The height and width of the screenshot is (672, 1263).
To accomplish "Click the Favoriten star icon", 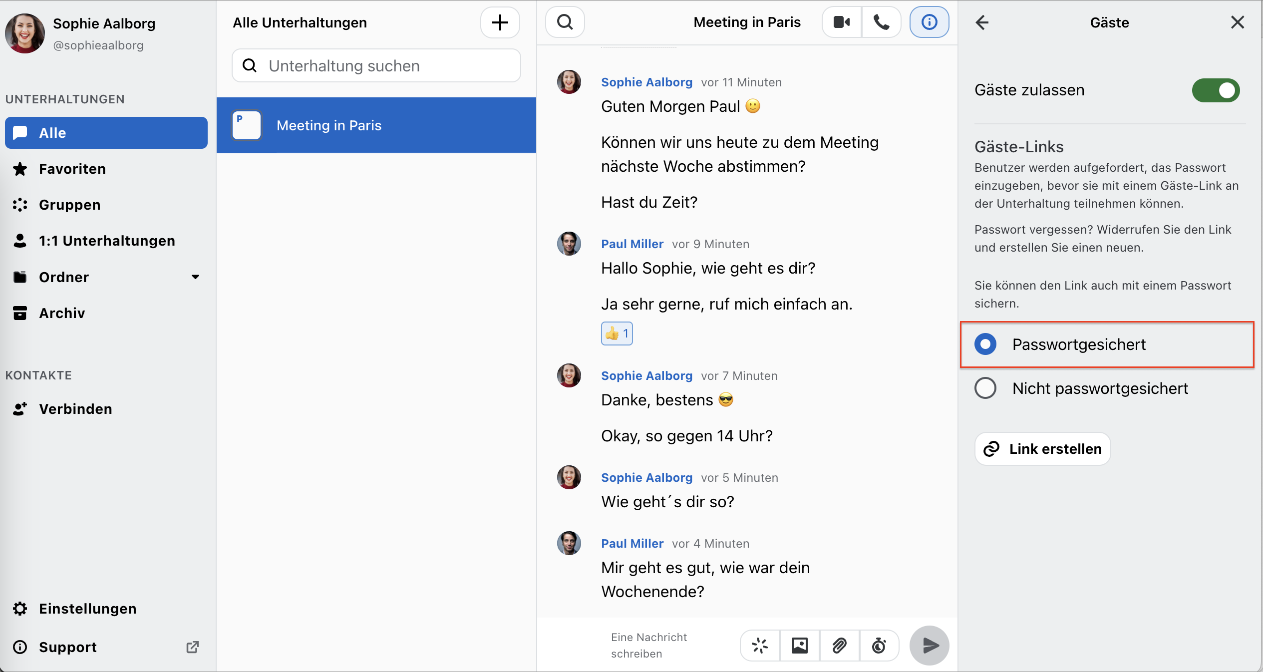I will coord(20,169).
